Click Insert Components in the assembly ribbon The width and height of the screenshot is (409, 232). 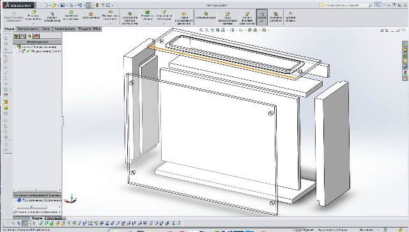(x=33, y=16)
